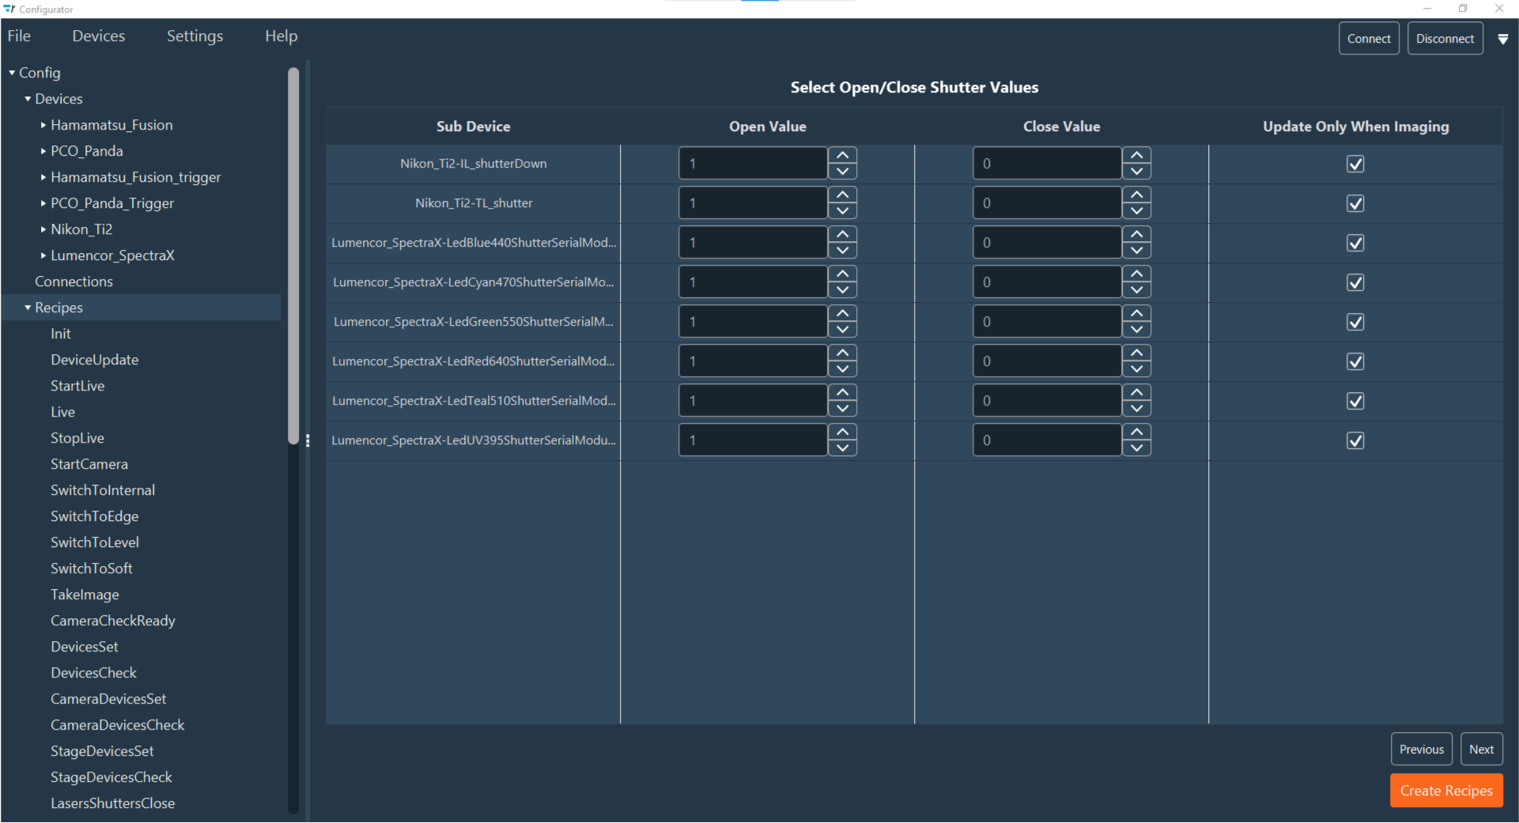Decrement Close Value for Nikon_Ti2-TL_shutter

coord(1136,211)
